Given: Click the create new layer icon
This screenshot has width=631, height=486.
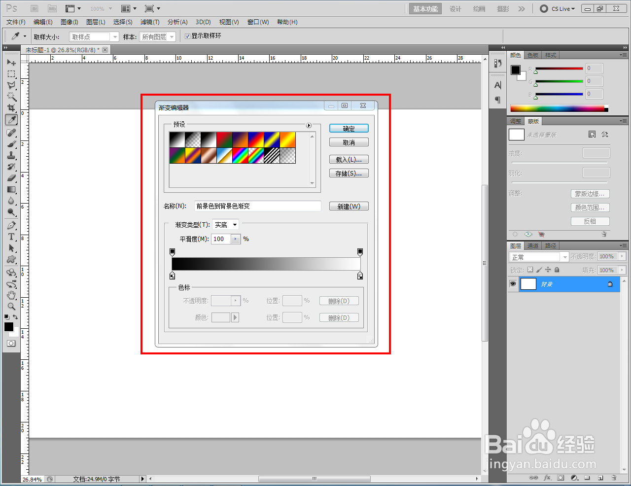Looking at the screenshot, I should coord(600,478).
